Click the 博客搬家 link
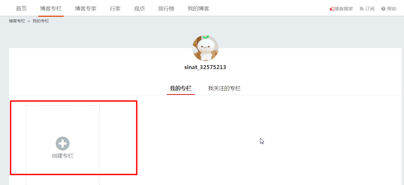404x185 pixels. pyautogui.click(x=344, y=9)
